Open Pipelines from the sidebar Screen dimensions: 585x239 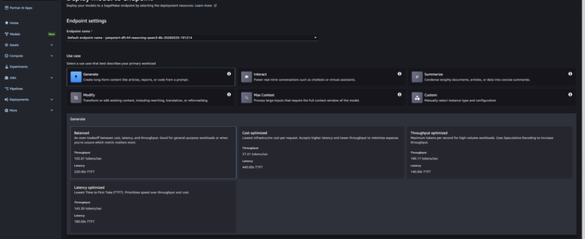coord(16,88)
